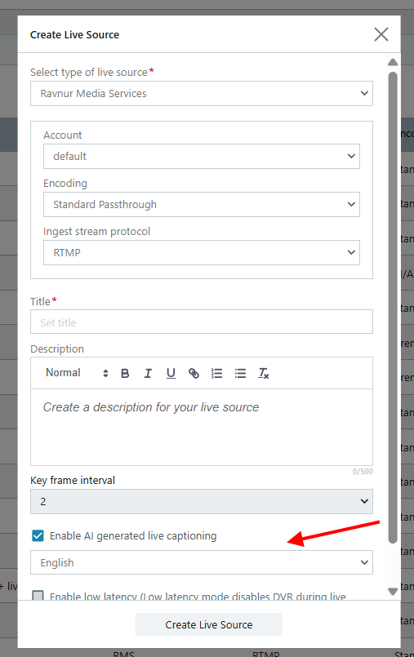Image resolution: width=414 pixels, height=657 pixels.
Task: Click the underline formatting icon
Action: pos(171,373)
